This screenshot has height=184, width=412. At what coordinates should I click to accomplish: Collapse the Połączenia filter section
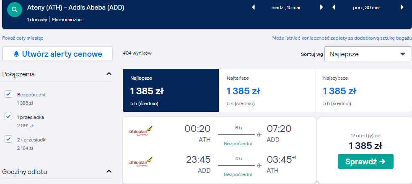pos(109,74)
